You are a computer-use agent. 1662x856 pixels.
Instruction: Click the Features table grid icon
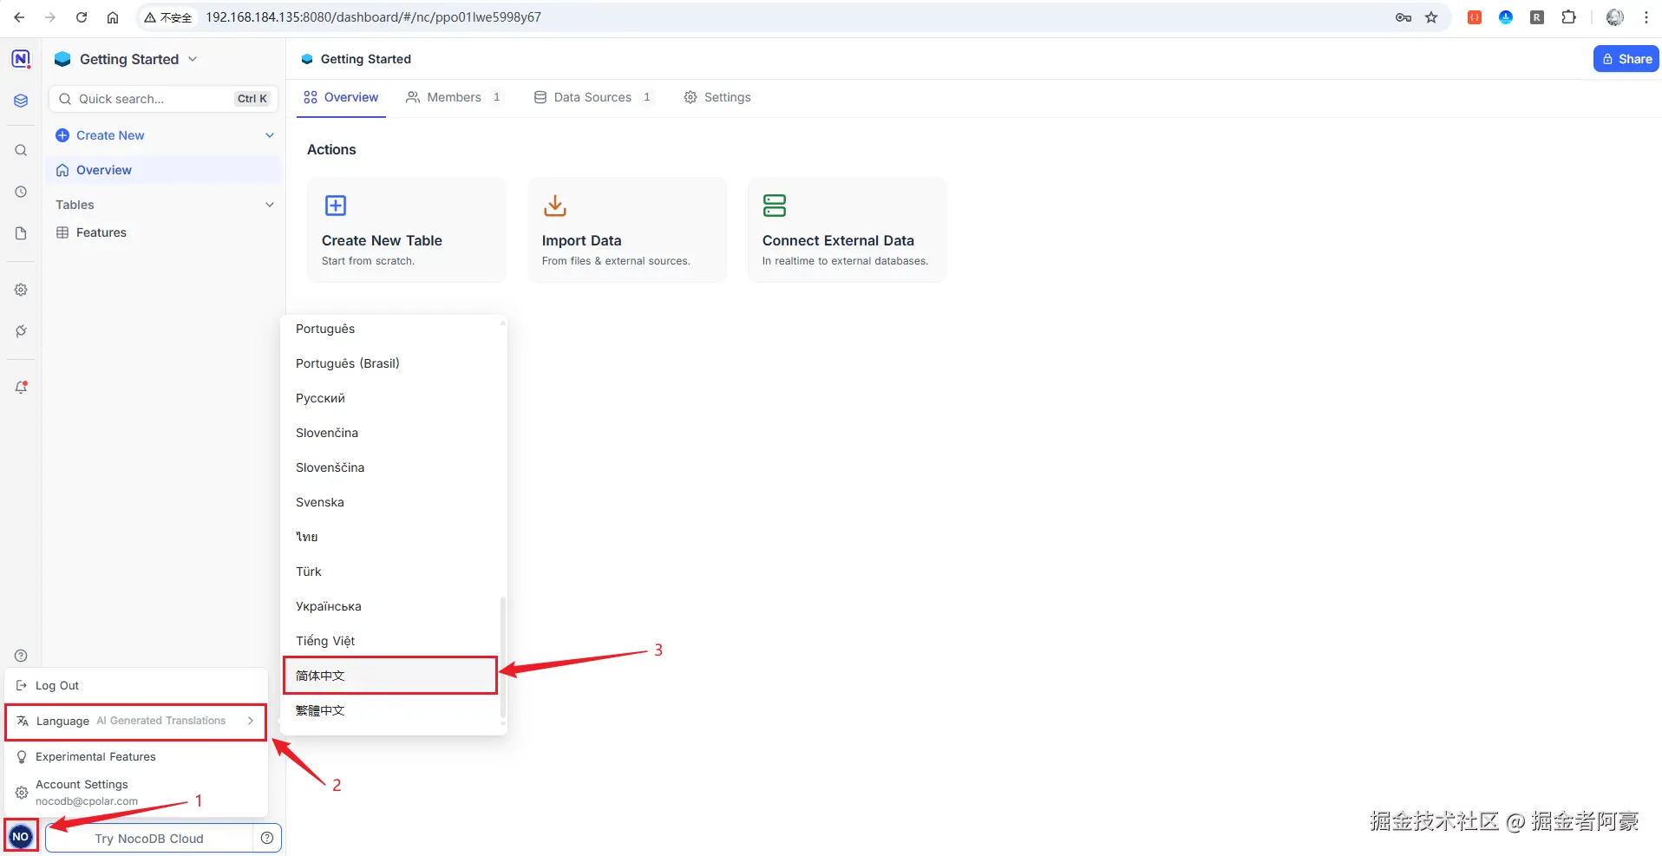[x=62, y=232]
